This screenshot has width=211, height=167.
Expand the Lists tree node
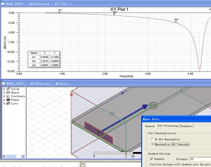pos(4,104)
